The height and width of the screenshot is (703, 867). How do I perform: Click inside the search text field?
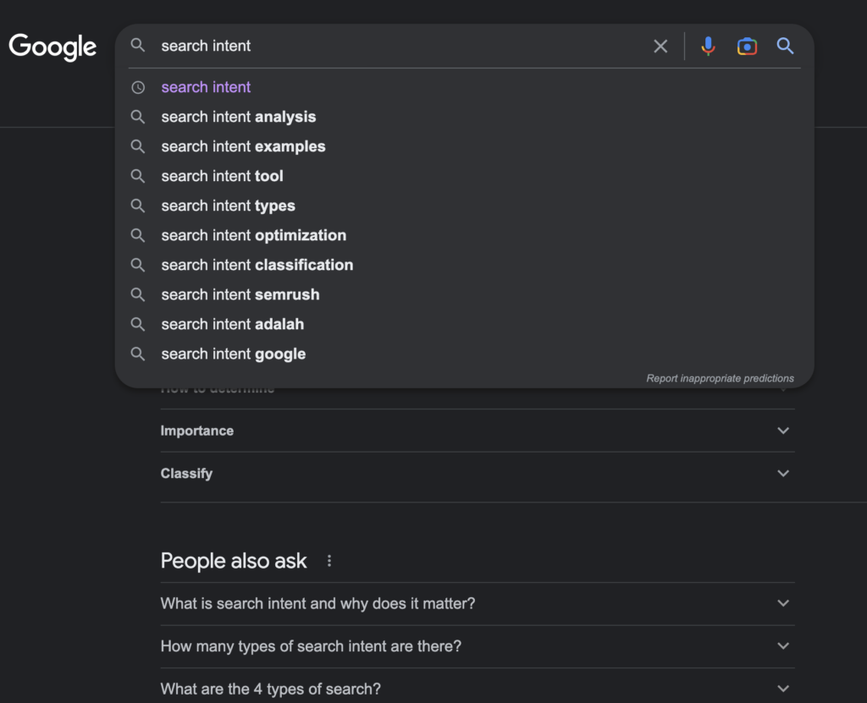point(398,47)
